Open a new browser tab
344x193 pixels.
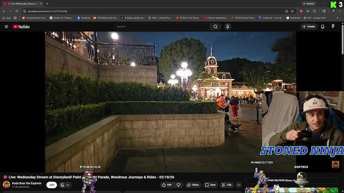[47, 4]
